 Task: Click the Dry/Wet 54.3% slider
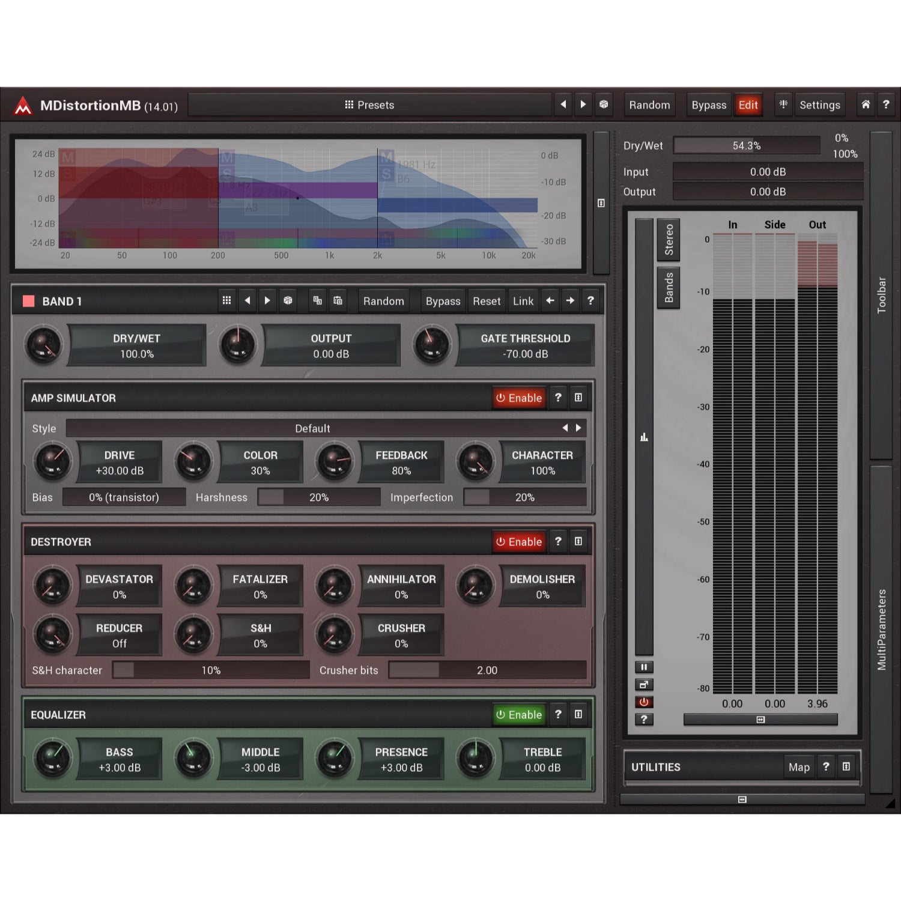coord(747,145)
